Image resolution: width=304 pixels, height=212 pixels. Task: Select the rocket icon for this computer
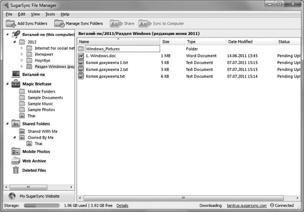point(16,34)
